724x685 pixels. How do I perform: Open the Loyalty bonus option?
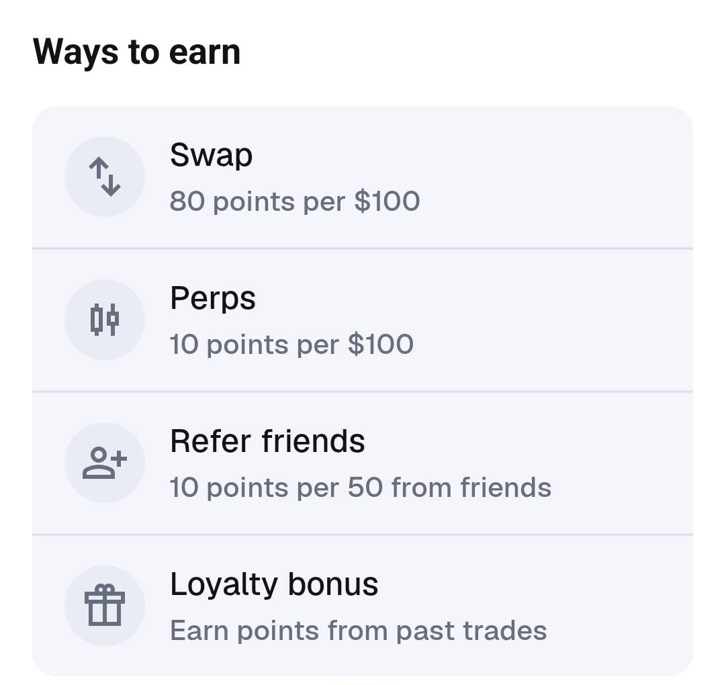pyautogui.click(x=363, y=606)
